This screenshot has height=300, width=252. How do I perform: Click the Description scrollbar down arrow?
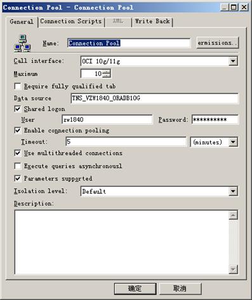pyautogui.click(x=233, y=269)
